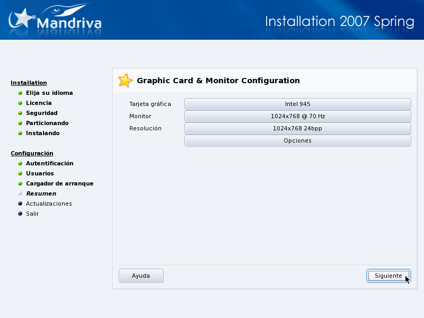Click green bullet next to Elija su idioma
This screenshot has width=424, height=318.
20,93
